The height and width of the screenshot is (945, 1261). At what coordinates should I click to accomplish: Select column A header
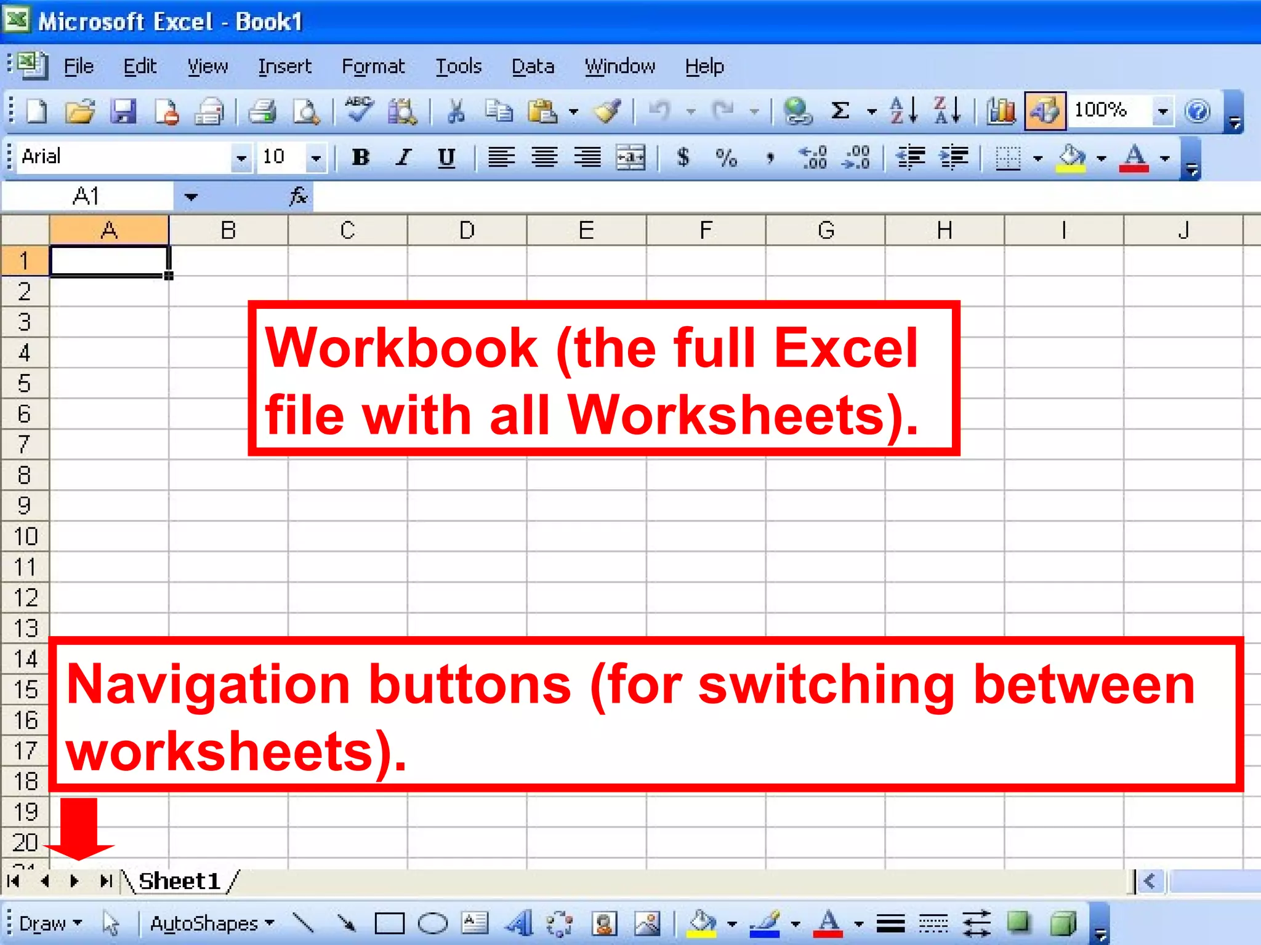pyautogui.click(x=109, y=230)
